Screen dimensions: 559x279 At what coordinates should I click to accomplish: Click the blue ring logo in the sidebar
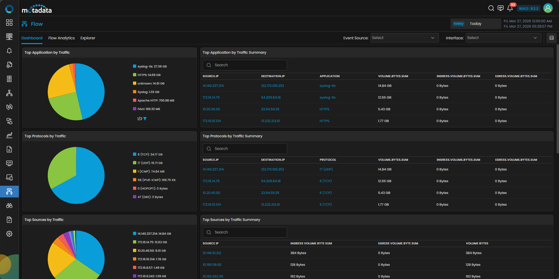[9, 9]
